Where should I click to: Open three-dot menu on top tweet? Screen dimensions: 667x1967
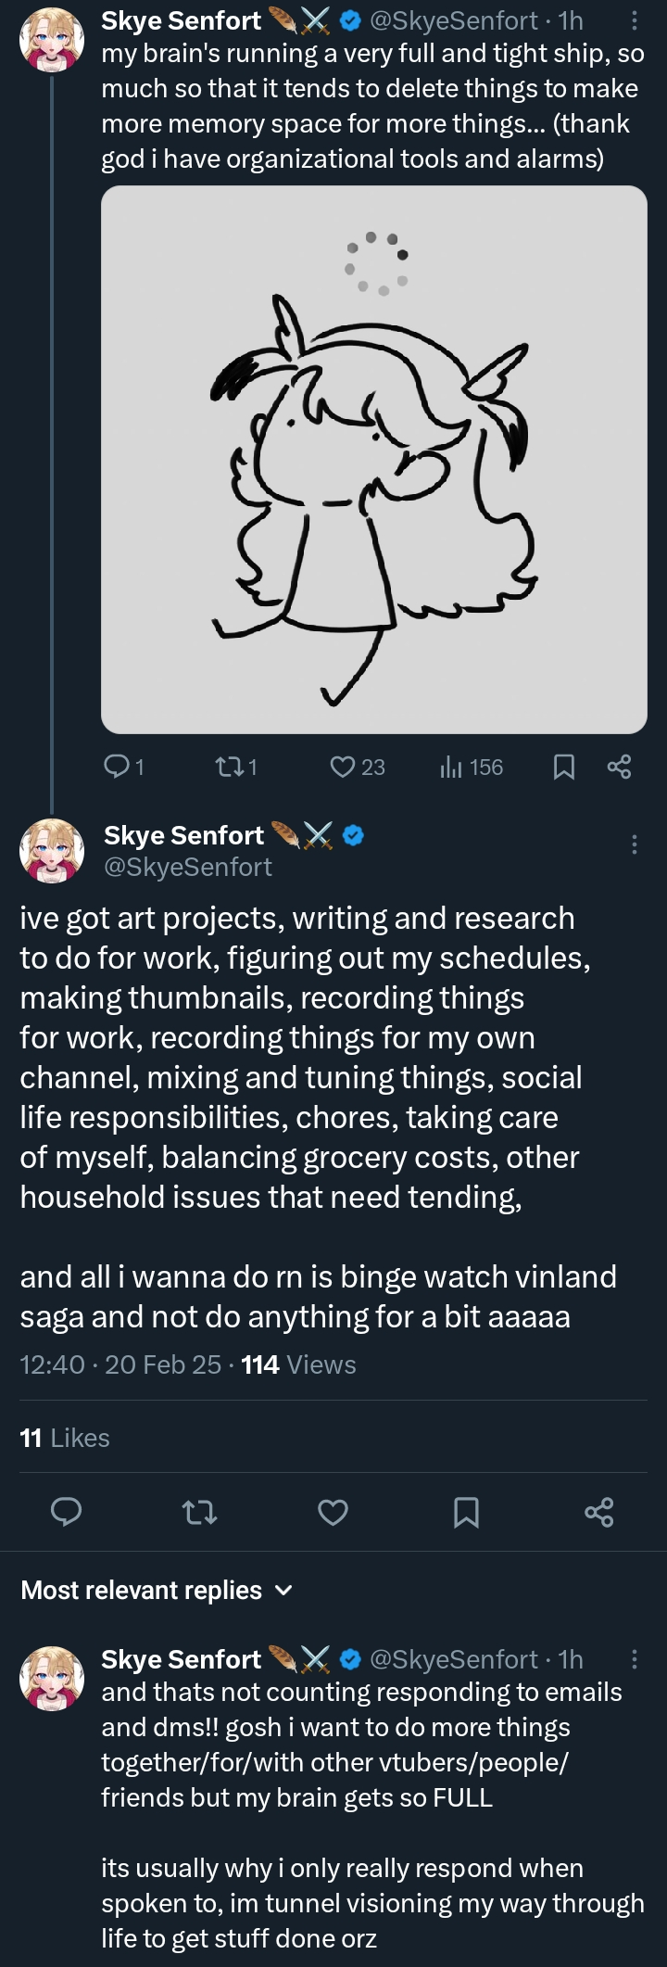634,20
